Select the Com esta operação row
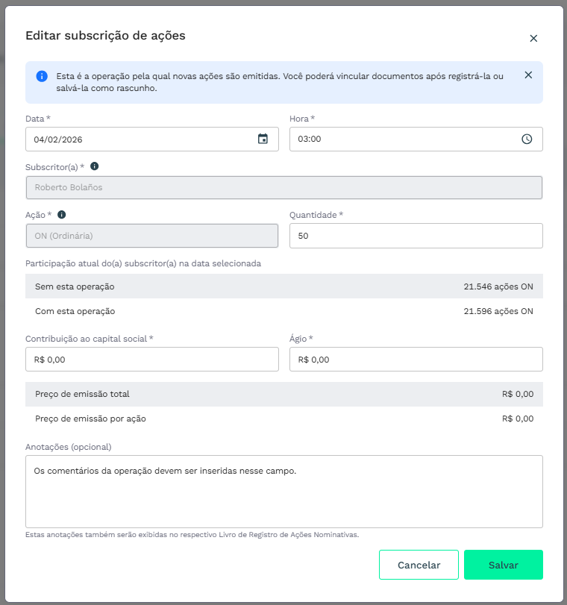 pyautogui.click(x=283, y=311)
